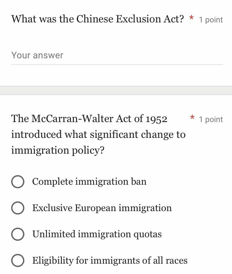Click the "Exclusive European immigration" option text

102,208
